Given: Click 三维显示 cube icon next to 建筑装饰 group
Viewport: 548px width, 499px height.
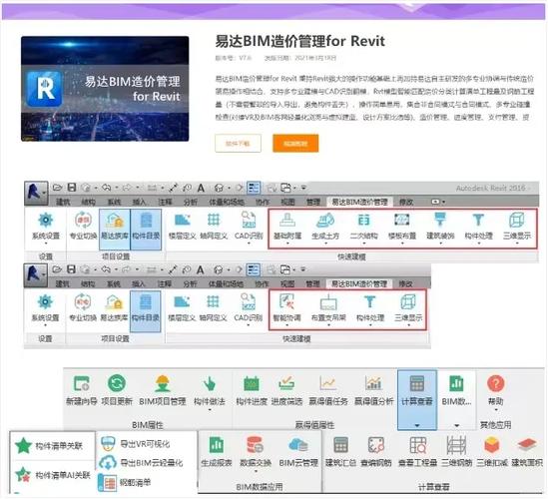Looking at the screenshot, I should (x=516, y=221).
